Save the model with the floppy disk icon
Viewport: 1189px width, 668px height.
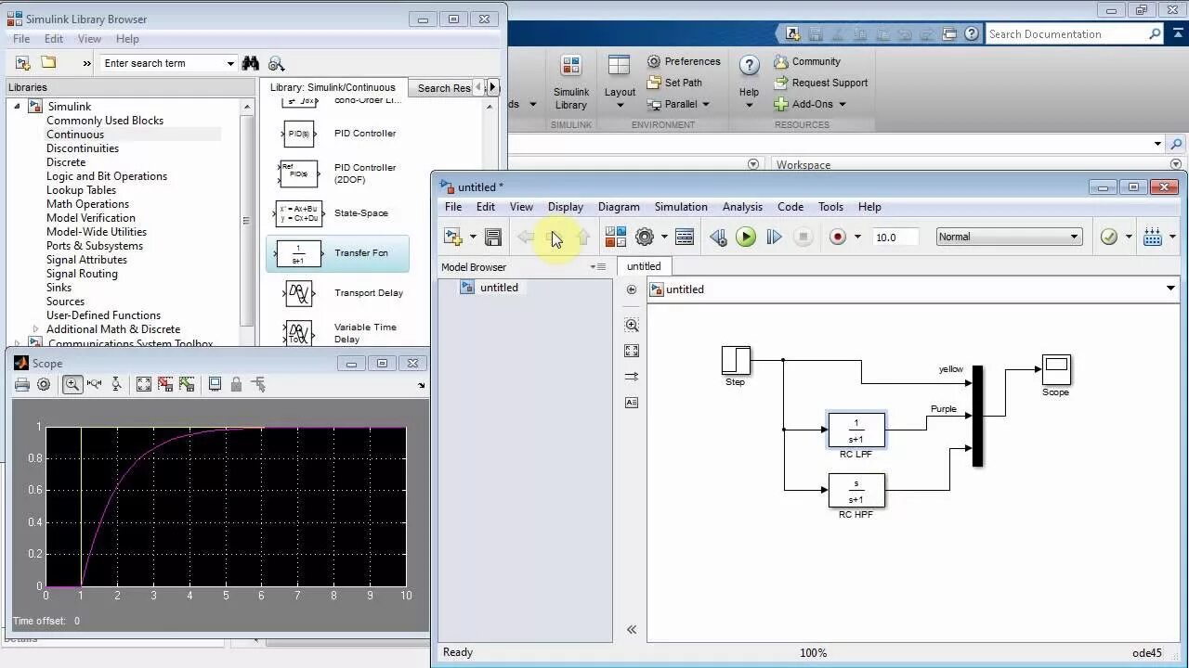point(493,238)
